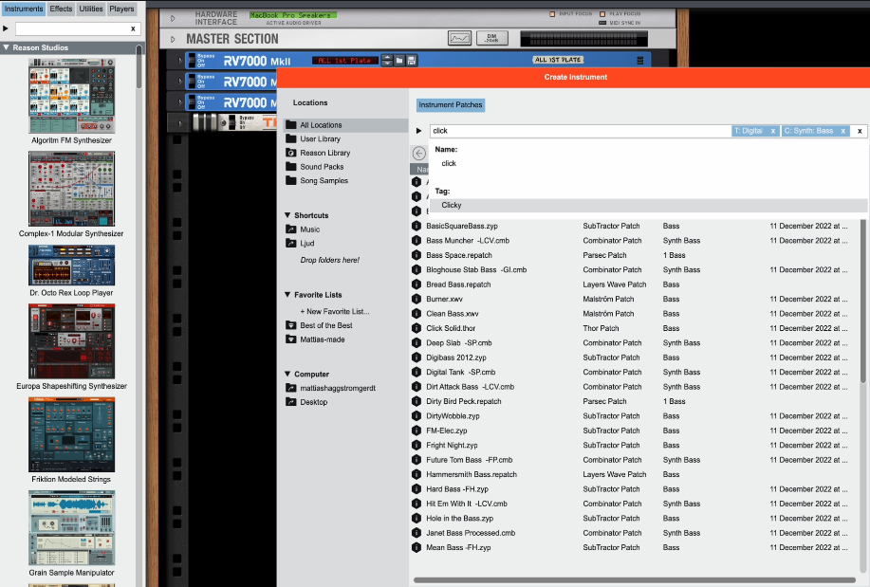Choose the Europa Shapeshifting Synthesizer thumbnail
The image size is (870, 587).
[x=71, y=341]
